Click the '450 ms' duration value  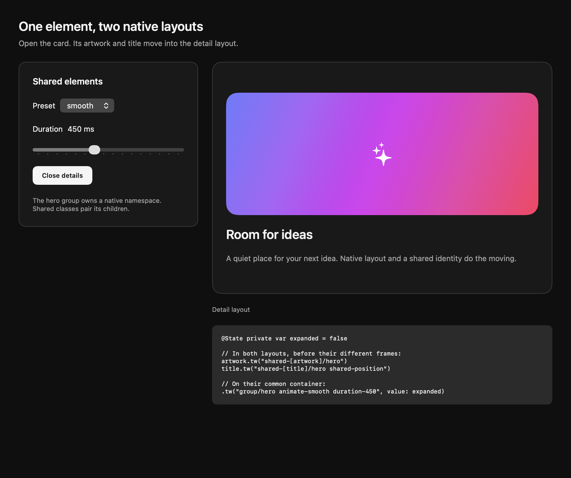point(81,129)
